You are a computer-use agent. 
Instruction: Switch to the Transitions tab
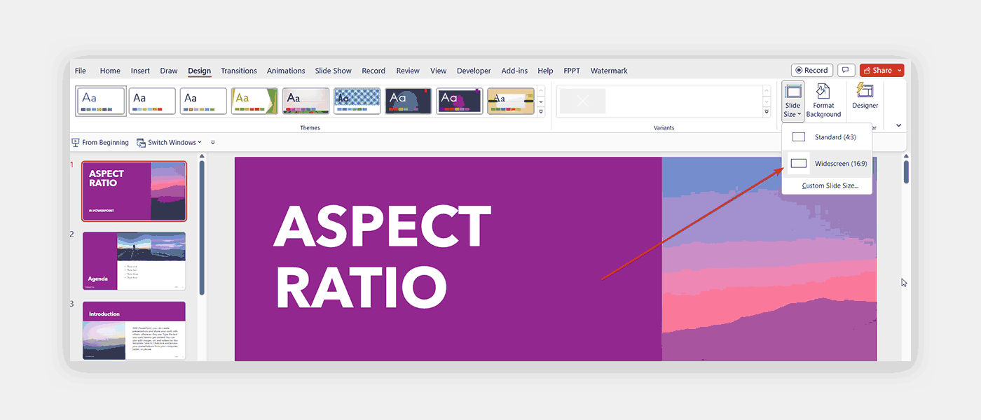tap(238, 71)
